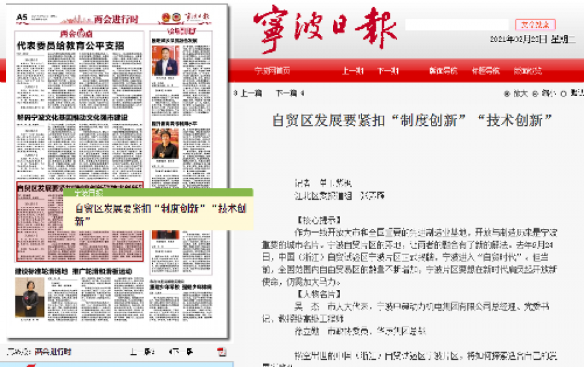Download the page PDF via the PDF icon
The height and width of the screenshot is (367, 584).
tap(222, 351)
